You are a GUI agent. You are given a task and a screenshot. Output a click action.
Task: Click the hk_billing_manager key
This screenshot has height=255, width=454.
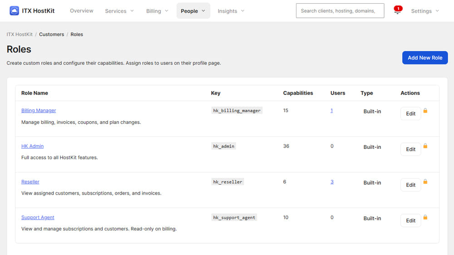coord(237,111)
